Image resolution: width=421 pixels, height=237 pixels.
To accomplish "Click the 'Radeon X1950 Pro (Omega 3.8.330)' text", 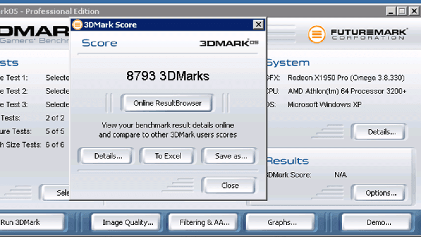I will point(346,78).
